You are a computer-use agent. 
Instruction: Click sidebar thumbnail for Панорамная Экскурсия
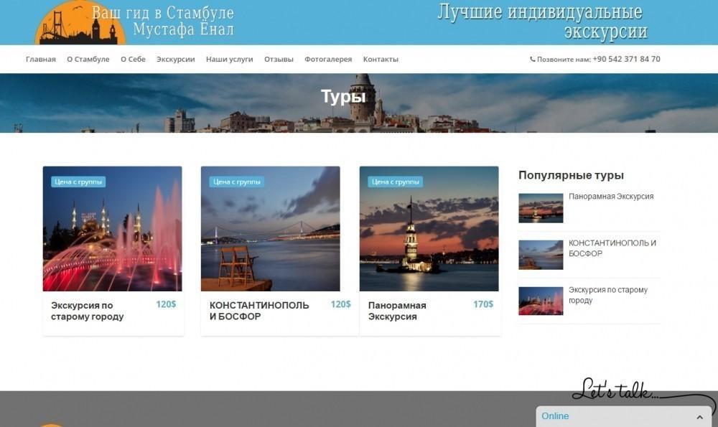(541, 208)
